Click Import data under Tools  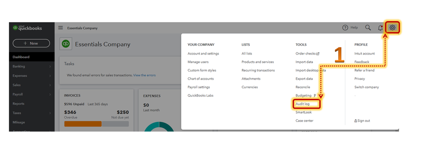coord(304,62)
